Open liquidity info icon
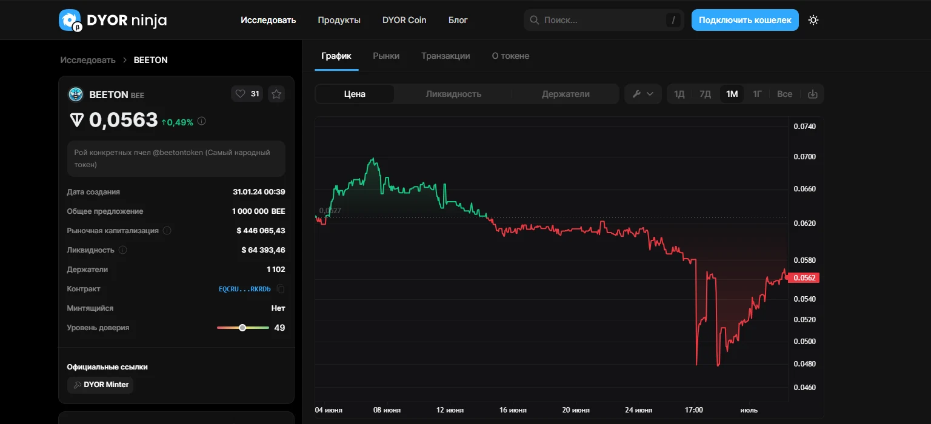 point(123,250)
